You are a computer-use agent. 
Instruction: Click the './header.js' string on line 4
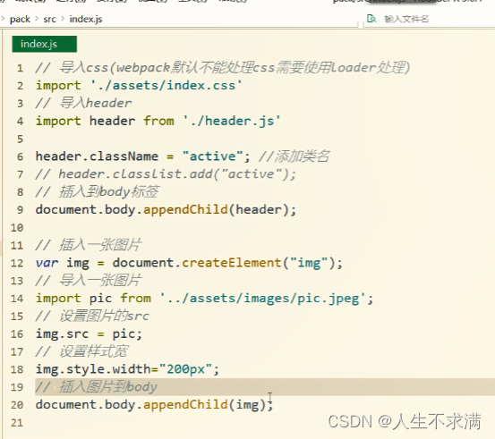[232, 121]
